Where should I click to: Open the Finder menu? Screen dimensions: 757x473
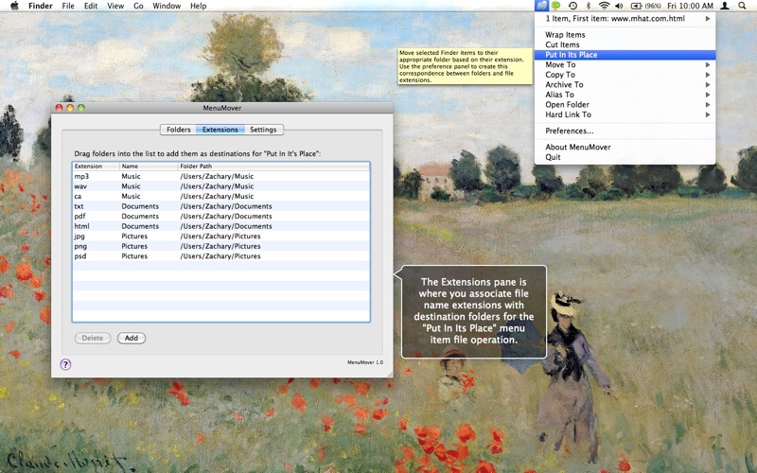[x=41, y=6]
